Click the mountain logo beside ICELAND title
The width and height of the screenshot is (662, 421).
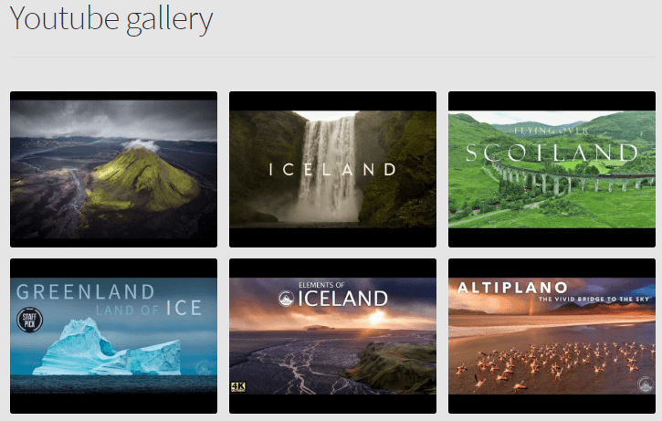pyautogui.click(x=286, y=299)
